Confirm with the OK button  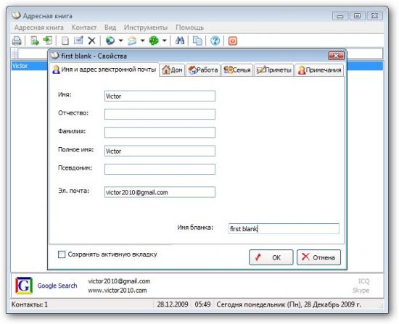[271, 257]
